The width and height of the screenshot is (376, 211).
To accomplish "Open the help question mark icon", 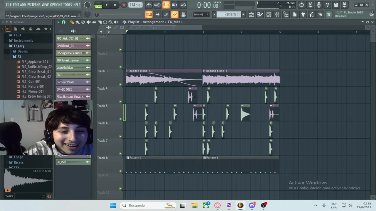I will click(x=327, y=5).
